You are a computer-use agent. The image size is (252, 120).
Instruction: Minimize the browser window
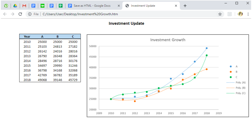tap(226, 3)
